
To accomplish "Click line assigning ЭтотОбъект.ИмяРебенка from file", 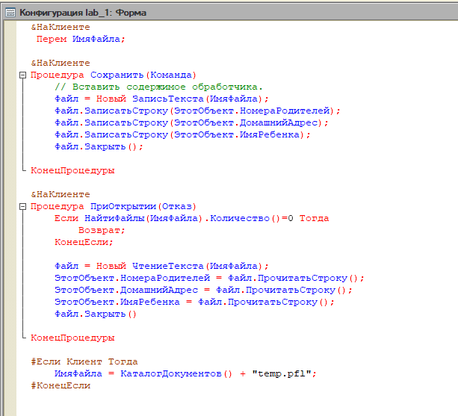I will tap(194, 302).
